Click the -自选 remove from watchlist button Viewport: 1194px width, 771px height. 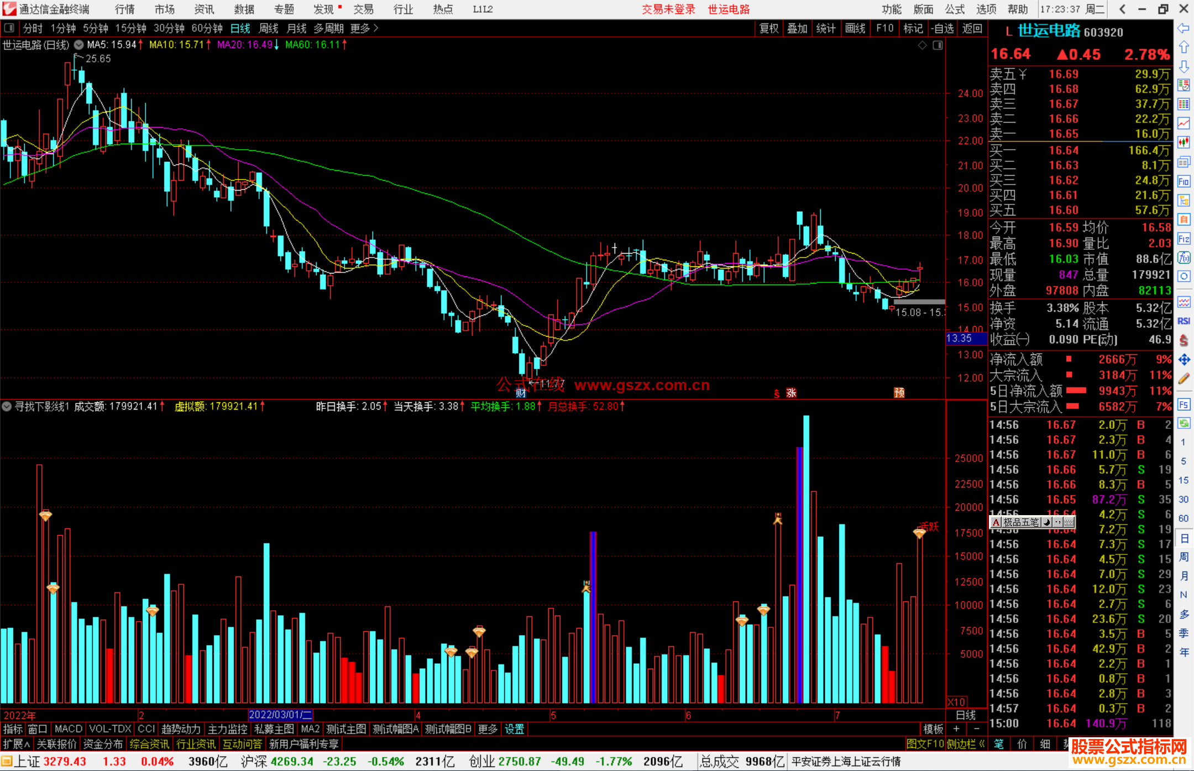coord(942,28)
